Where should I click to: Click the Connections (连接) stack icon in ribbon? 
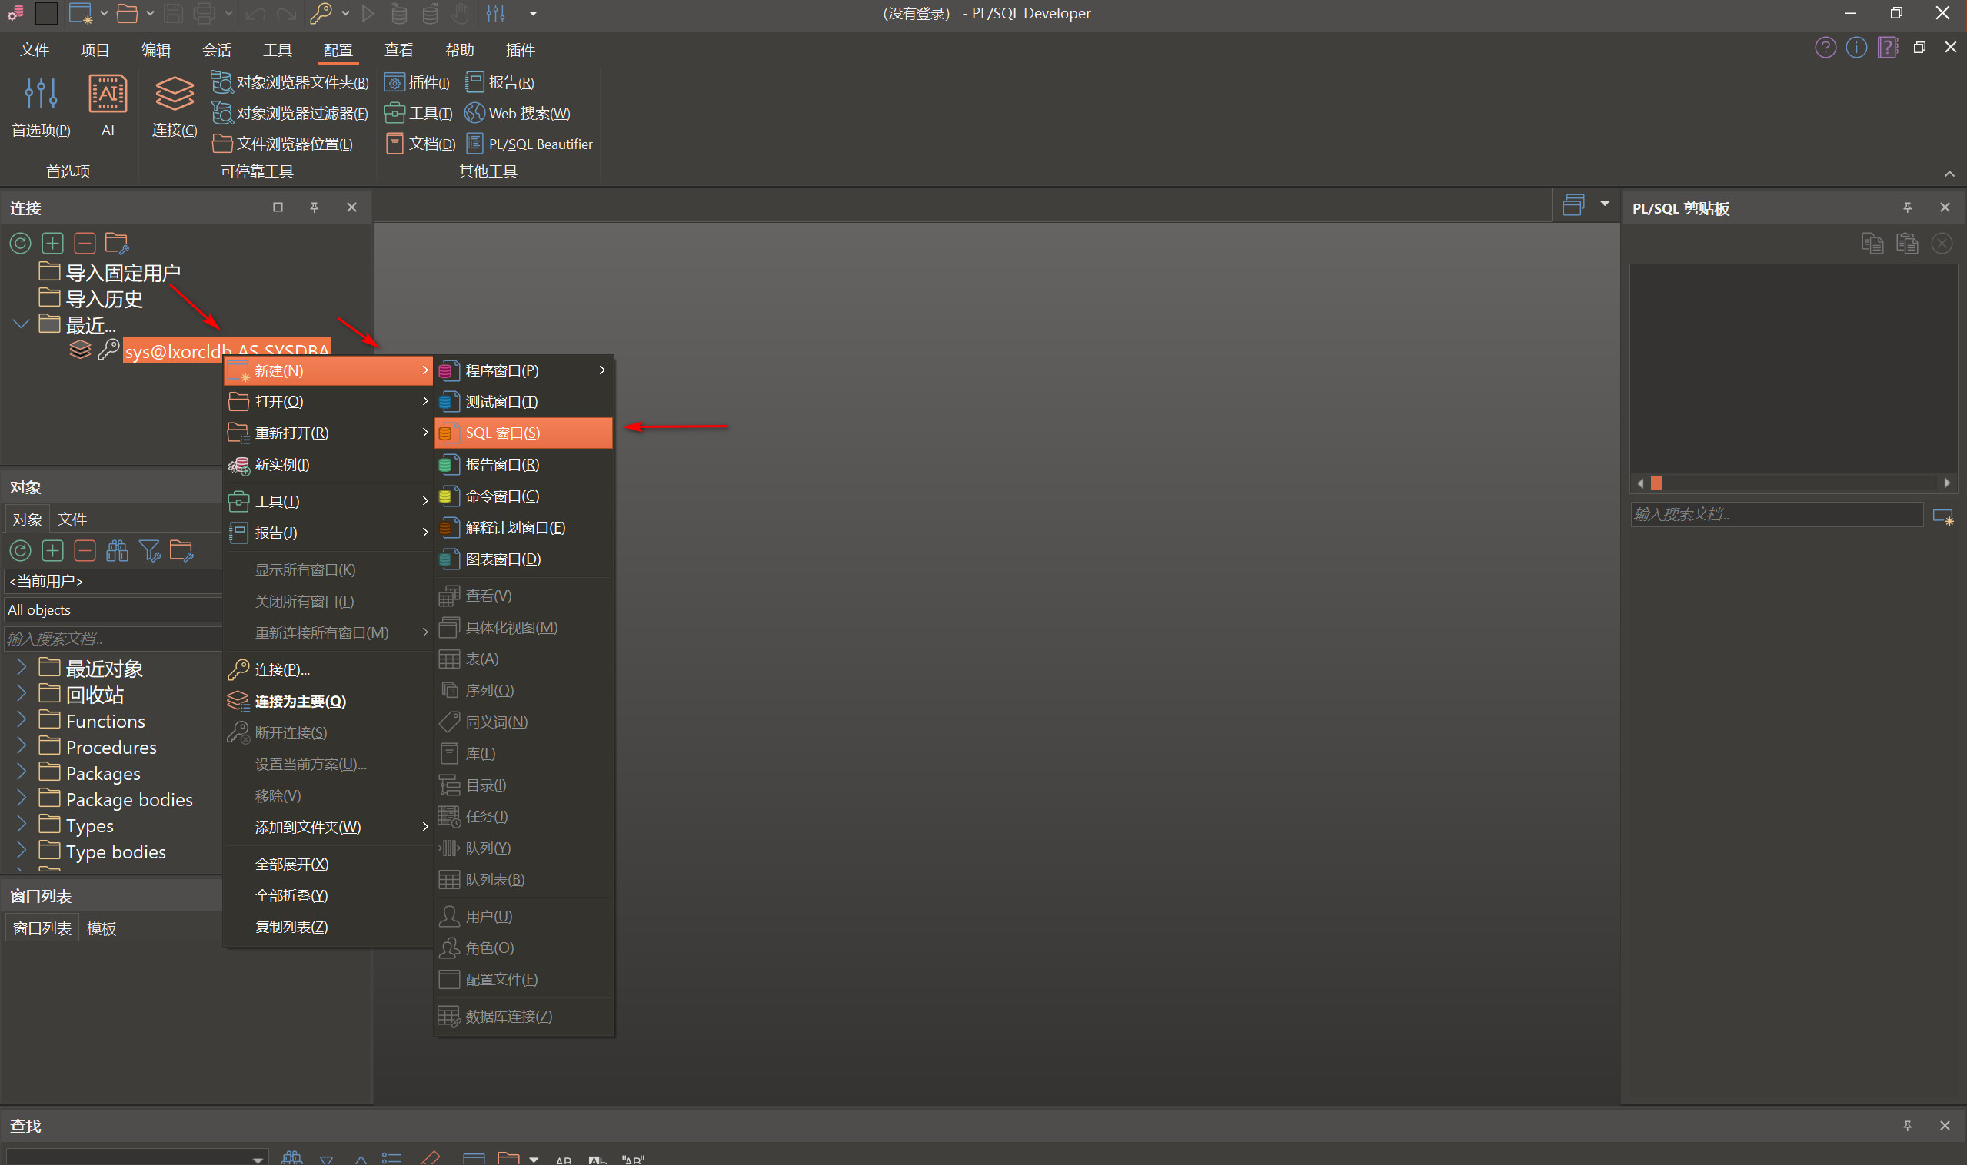coord(174,95)
